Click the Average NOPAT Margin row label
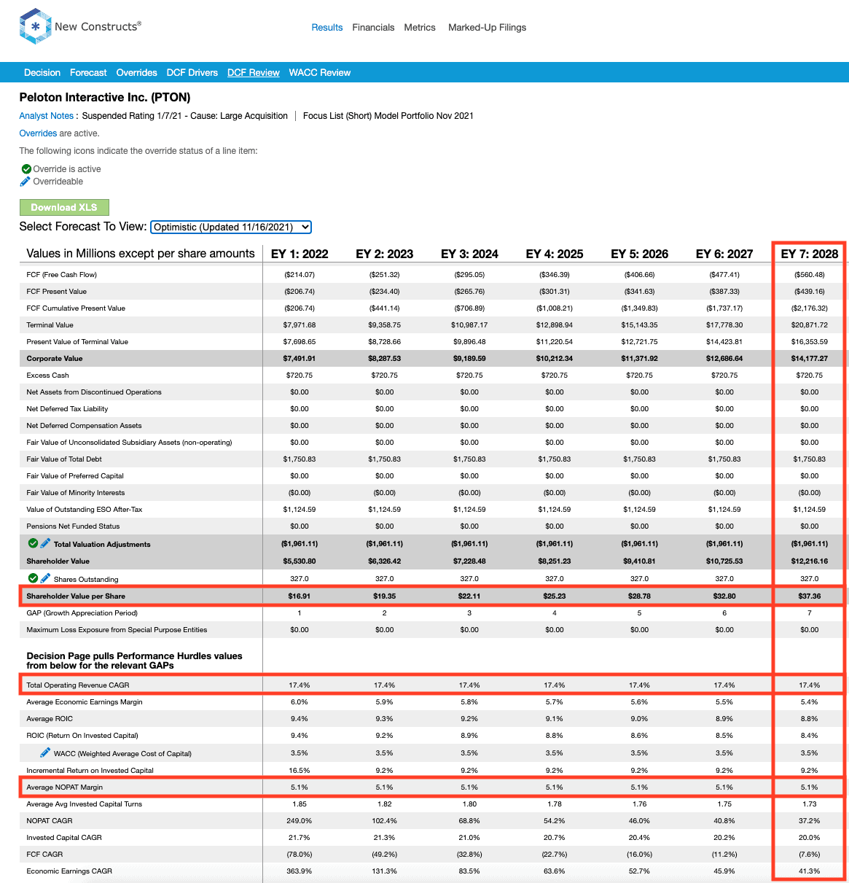 65,787
